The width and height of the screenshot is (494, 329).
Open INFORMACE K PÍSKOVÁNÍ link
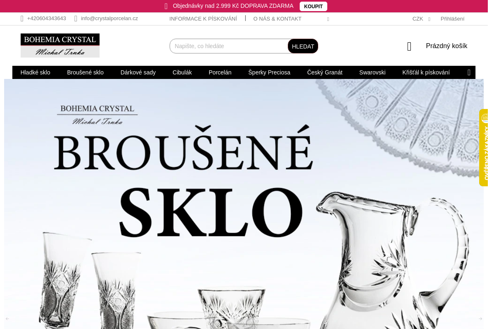pyautogui.click(x=203, y=19)
